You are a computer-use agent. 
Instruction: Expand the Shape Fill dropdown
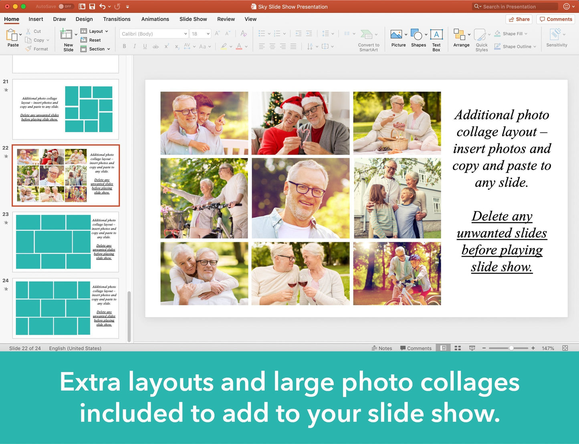(527, 34)
